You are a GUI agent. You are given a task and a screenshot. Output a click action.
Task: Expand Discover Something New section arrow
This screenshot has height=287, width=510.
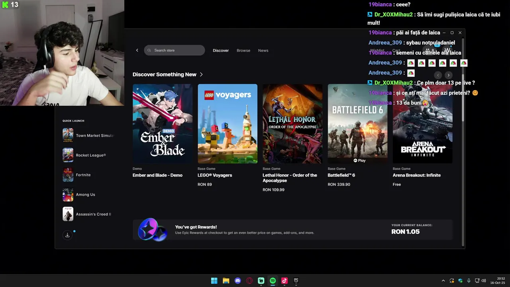pyautogui.click(x=201, y=75)
